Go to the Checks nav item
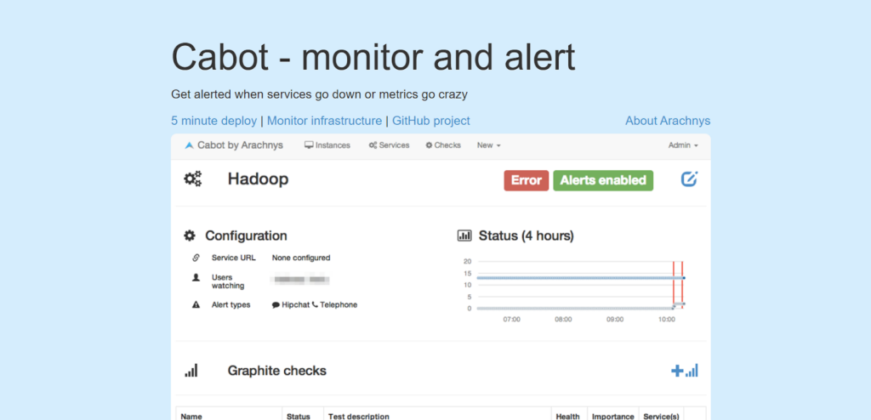This screenshot has height=420, width=871. pos(443,145)
